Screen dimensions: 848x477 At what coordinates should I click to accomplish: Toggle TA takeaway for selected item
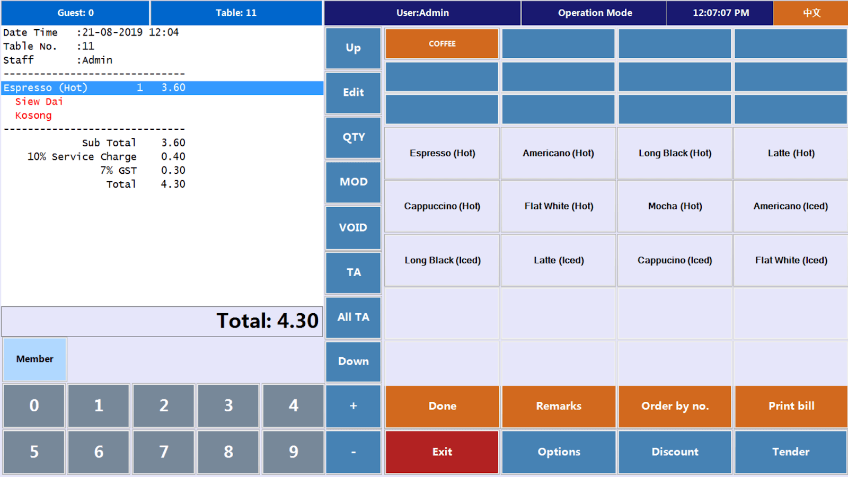353,272
